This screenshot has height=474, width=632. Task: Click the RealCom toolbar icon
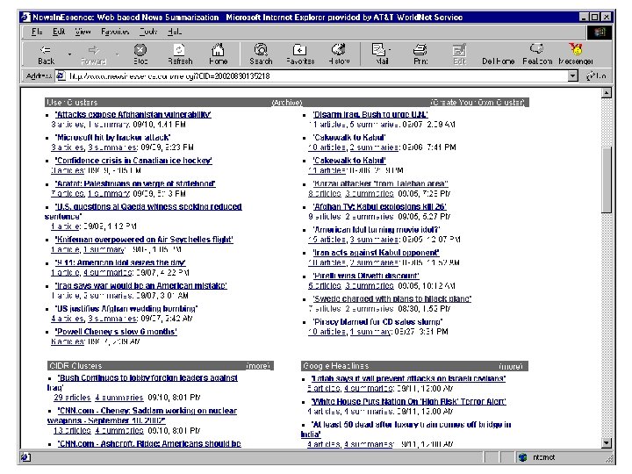pos(537,54)
